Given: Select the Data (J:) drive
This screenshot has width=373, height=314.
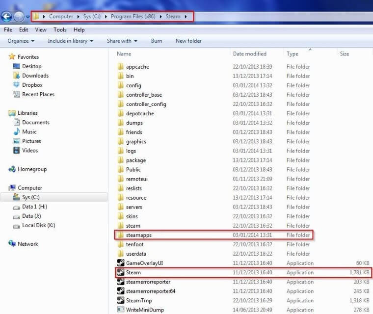Looking at the screenshot, I should [x=31, y=216].
